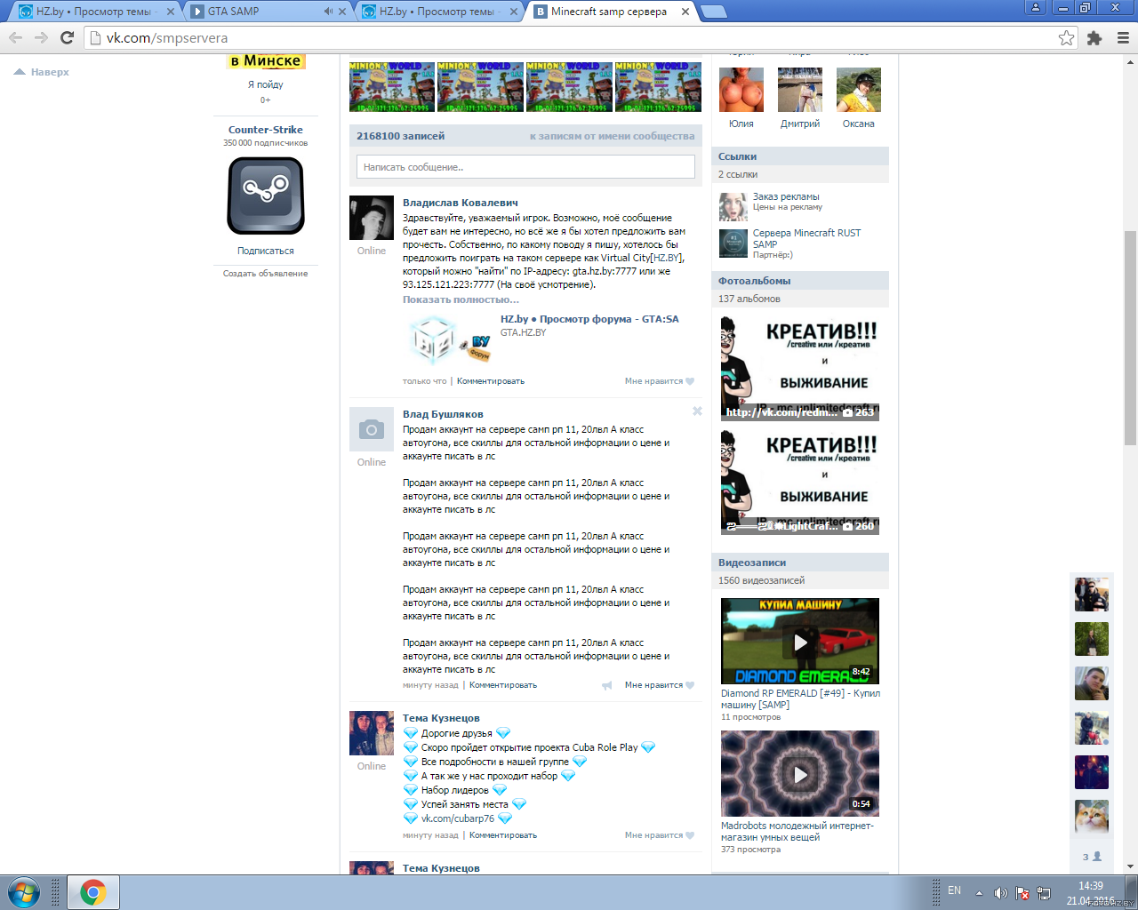Reload the vk.com page
Viewport: 1138px width, 910px height.
(x=67, y=37)
